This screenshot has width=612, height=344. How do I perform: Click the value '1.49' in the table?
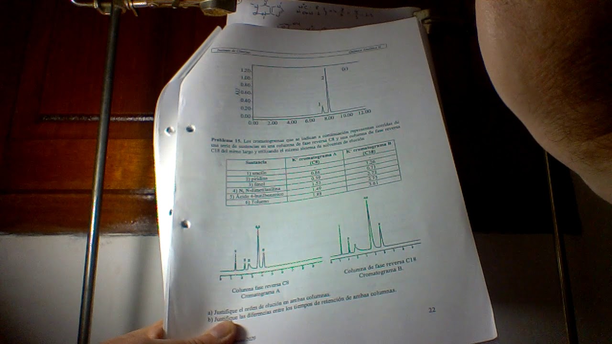point(317,189)
